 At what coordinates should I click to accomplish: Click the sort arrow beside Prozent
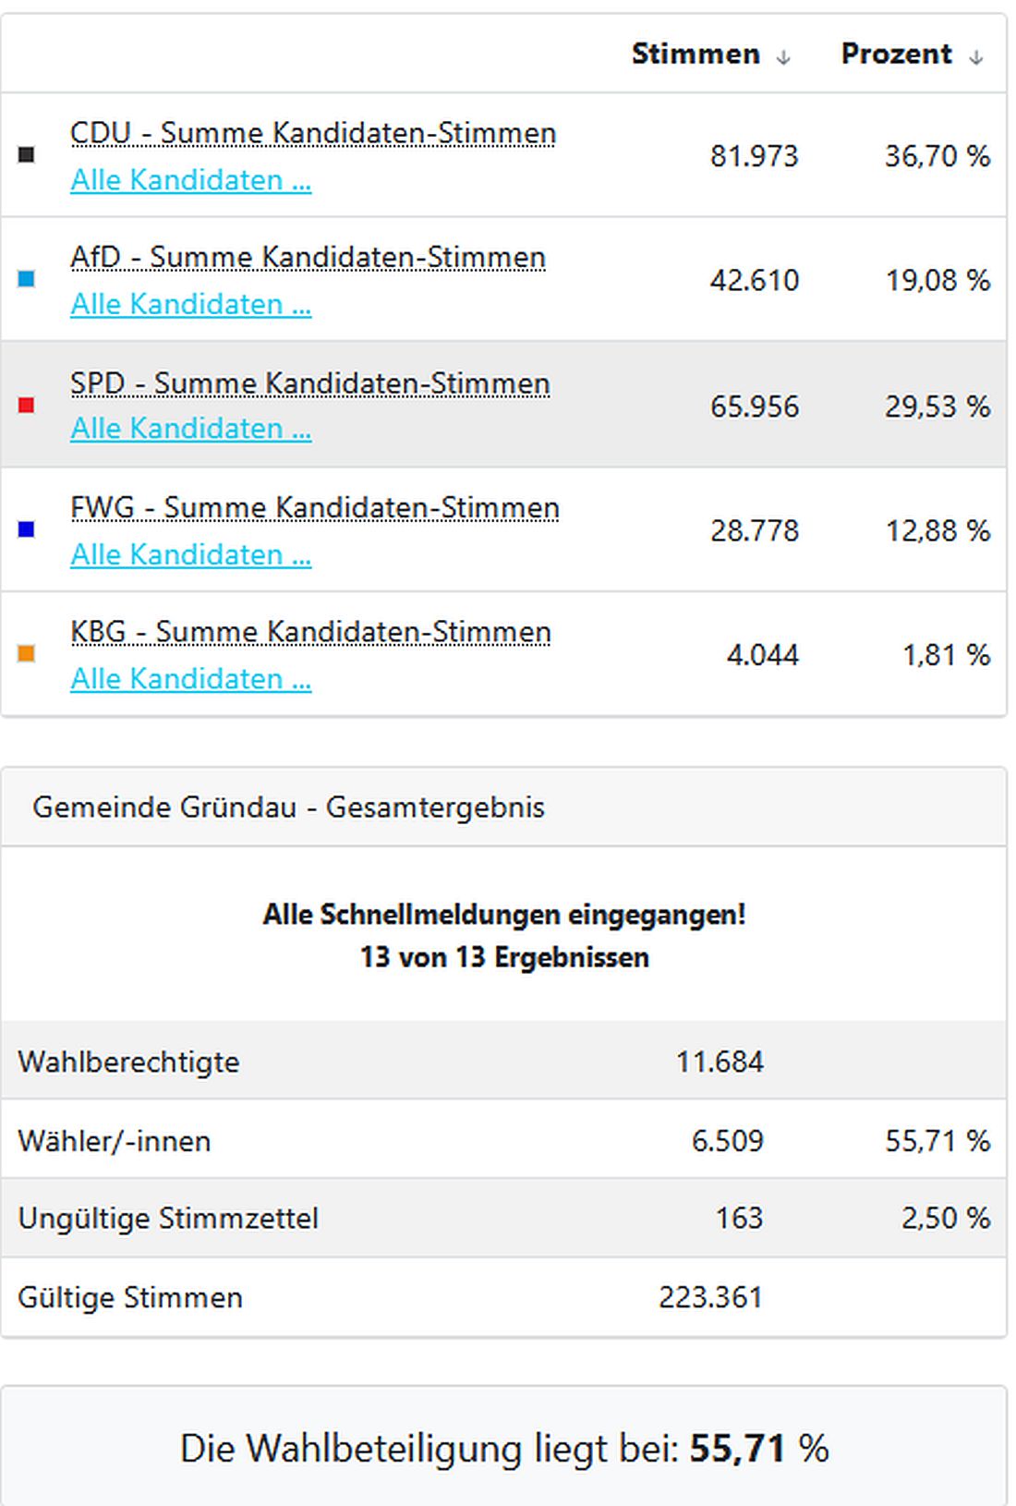tap(976, 55)
